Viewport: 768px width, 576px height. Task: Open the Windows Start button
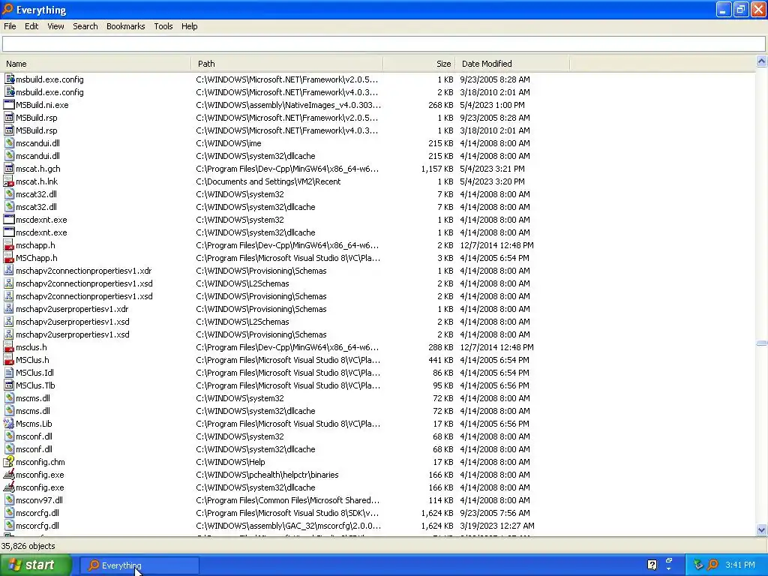(36, 565)
